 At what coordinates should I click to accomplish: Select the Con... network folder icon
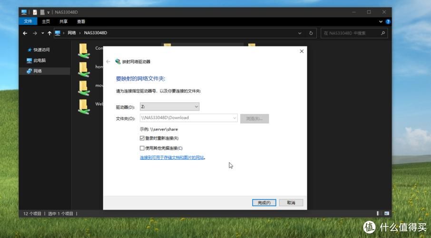point(84,51)
